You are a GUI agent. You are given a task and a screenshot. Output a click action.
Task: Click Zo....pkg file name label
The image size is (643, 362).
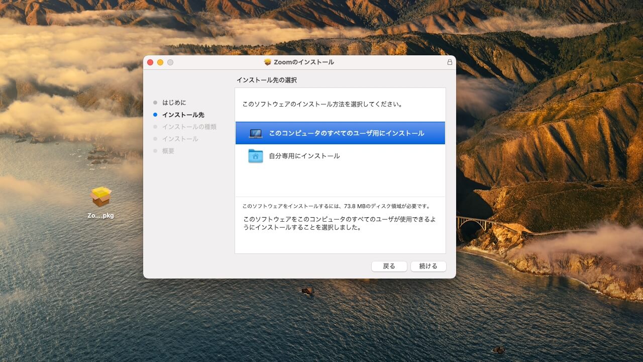coord(100,215)
